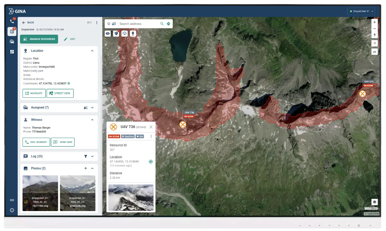Toggle the ON SCENE status tag for UAV 736
386x231 pixels.
pyautogui.click(x=114, y=136)
